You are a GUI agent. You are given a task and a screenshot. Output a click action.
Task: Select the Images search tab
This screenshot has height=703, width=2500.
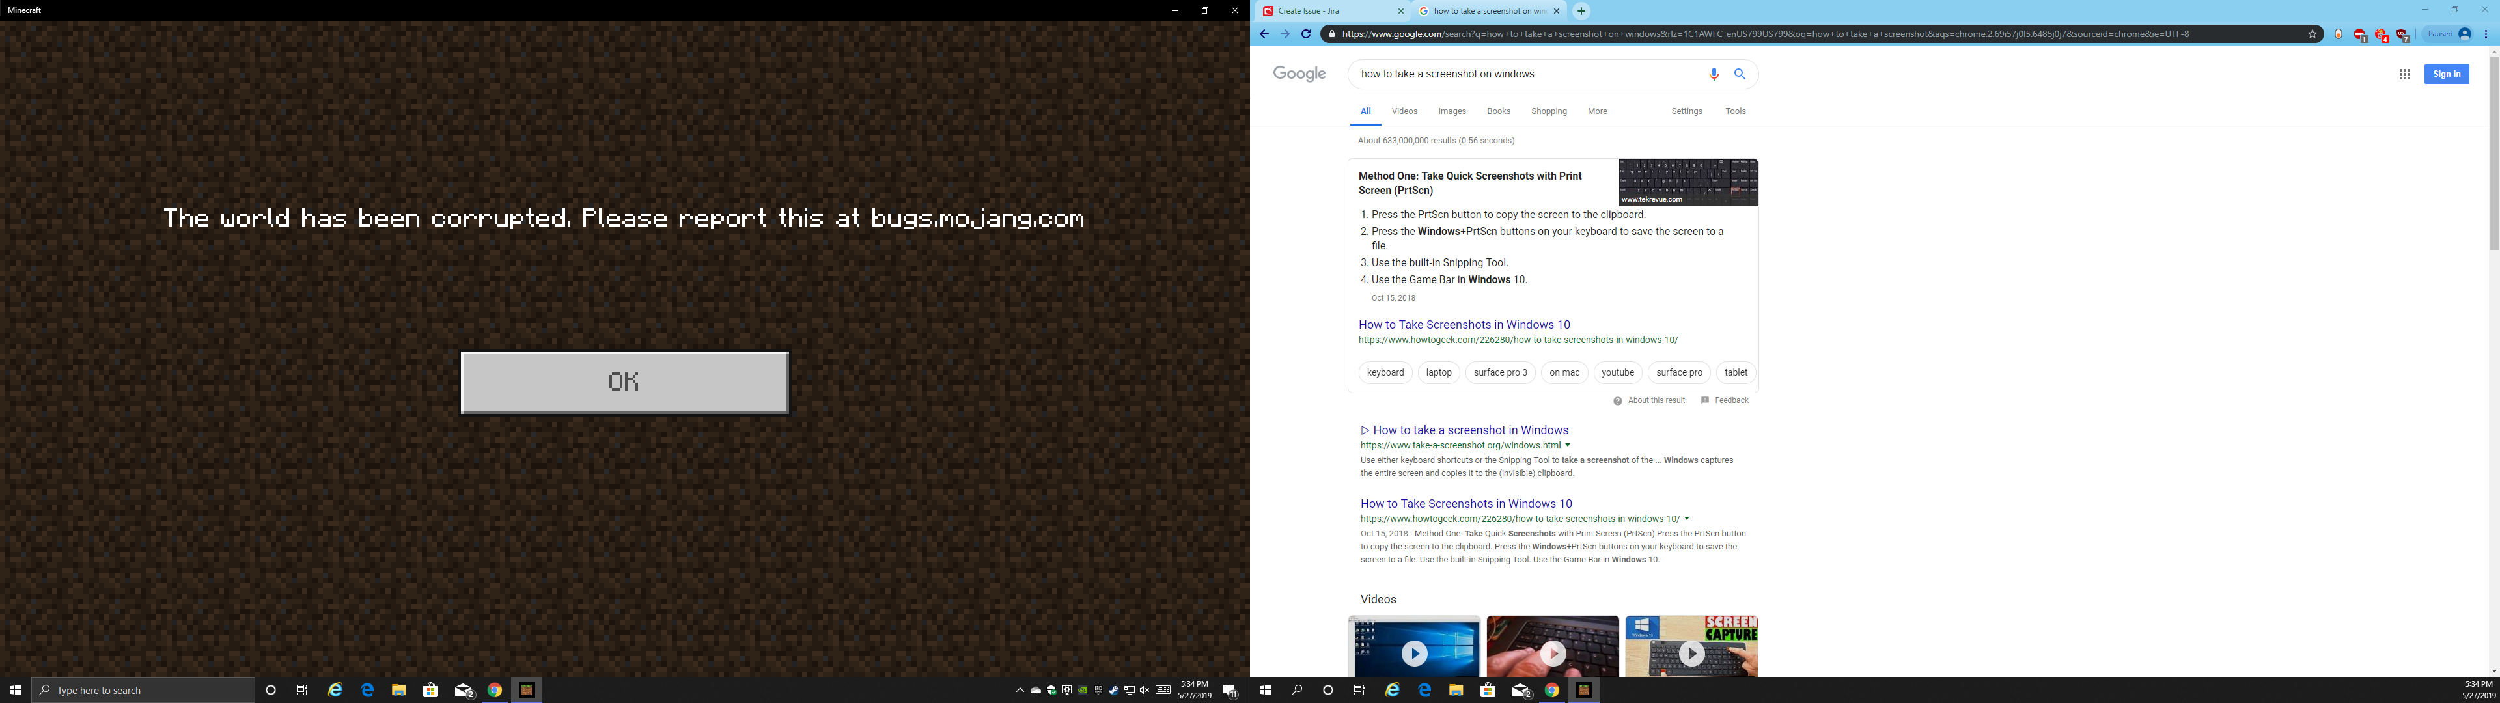click(x=1452, y=112)
